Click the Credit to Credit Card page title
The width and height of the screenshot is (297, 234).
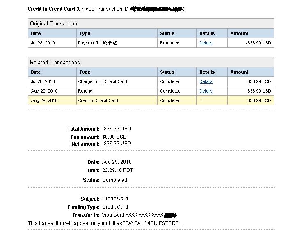click(51, 9)
